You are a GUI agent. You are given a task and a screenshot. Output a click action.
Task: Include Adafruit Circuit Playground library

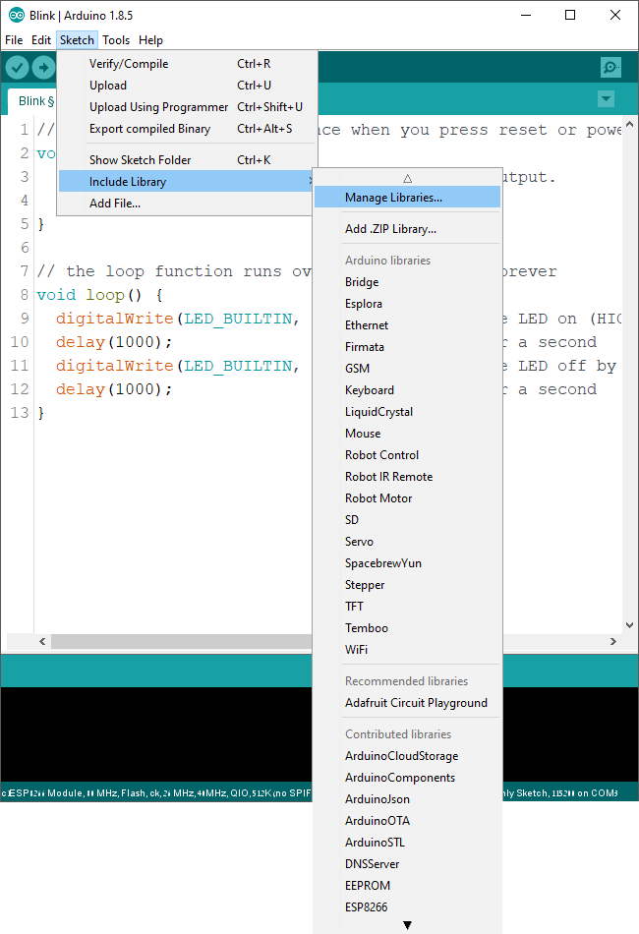click(407, 703)
